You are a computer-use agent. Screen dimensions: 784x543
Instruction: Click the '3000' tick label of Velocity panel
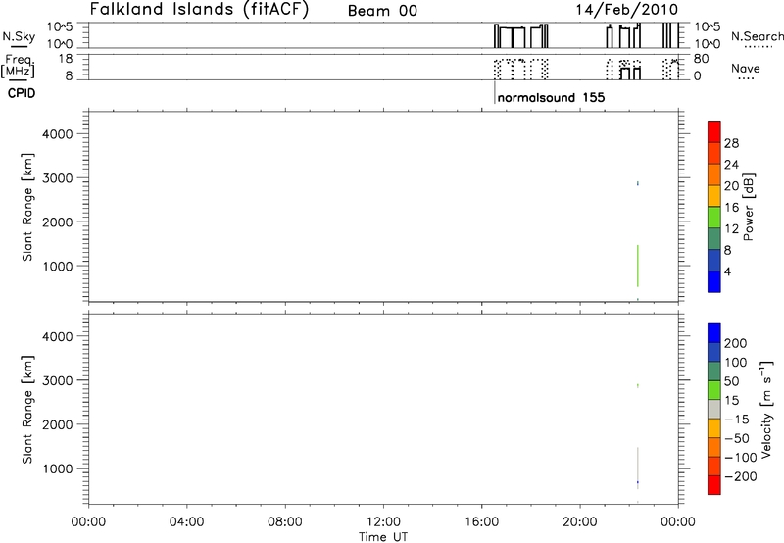coord(58,380)
